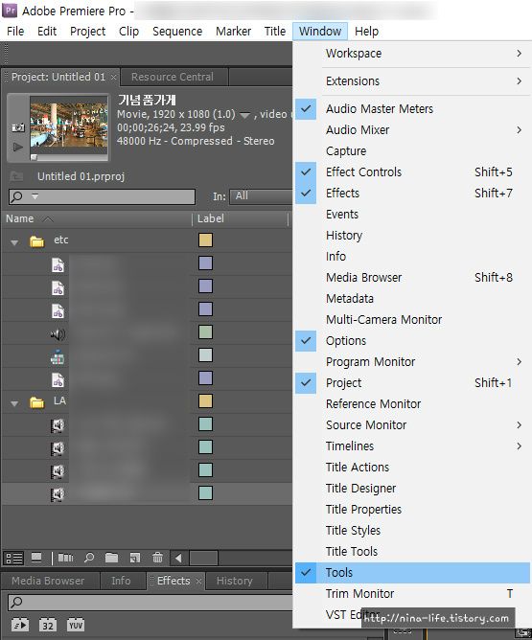Open the search filter dropdown arrow
Image resolution: width=532 pixels, height=640 pixels.
(35, 196)
